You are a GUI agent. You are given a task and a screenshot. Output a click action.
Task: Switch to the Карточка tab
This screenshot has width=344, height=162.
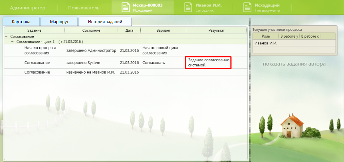[x=21, y=22]
